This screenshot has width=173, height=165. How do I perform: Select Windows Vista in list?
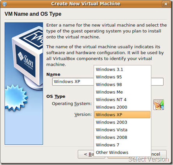[x=122, y=130]
